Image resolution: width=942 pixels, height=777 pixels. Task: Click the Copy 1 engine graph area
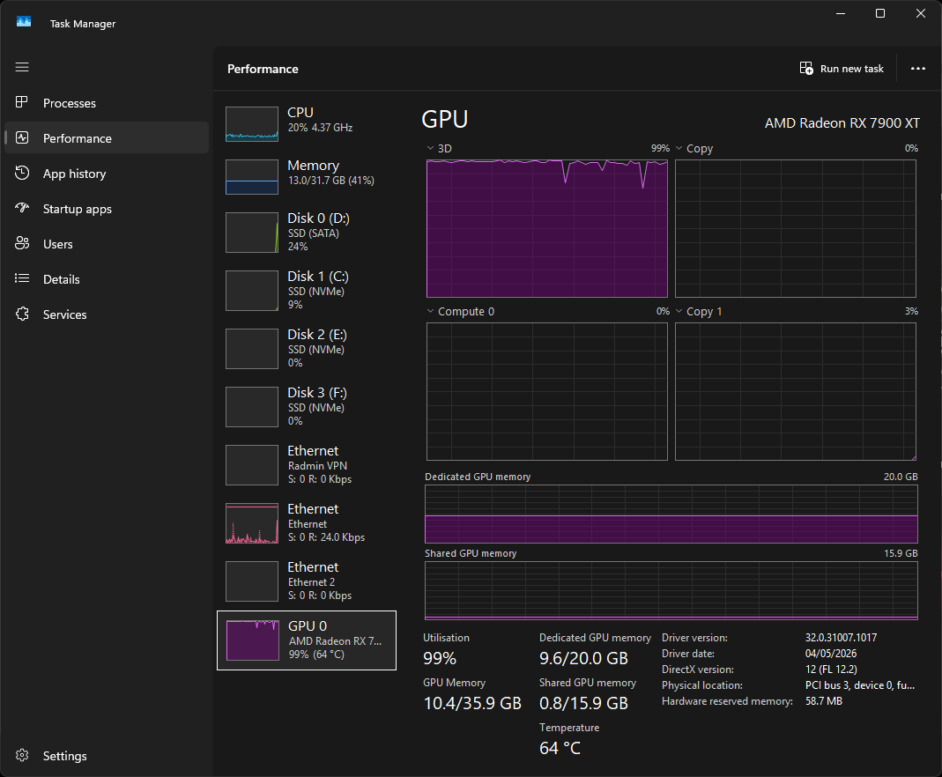[x=796, y=391]
